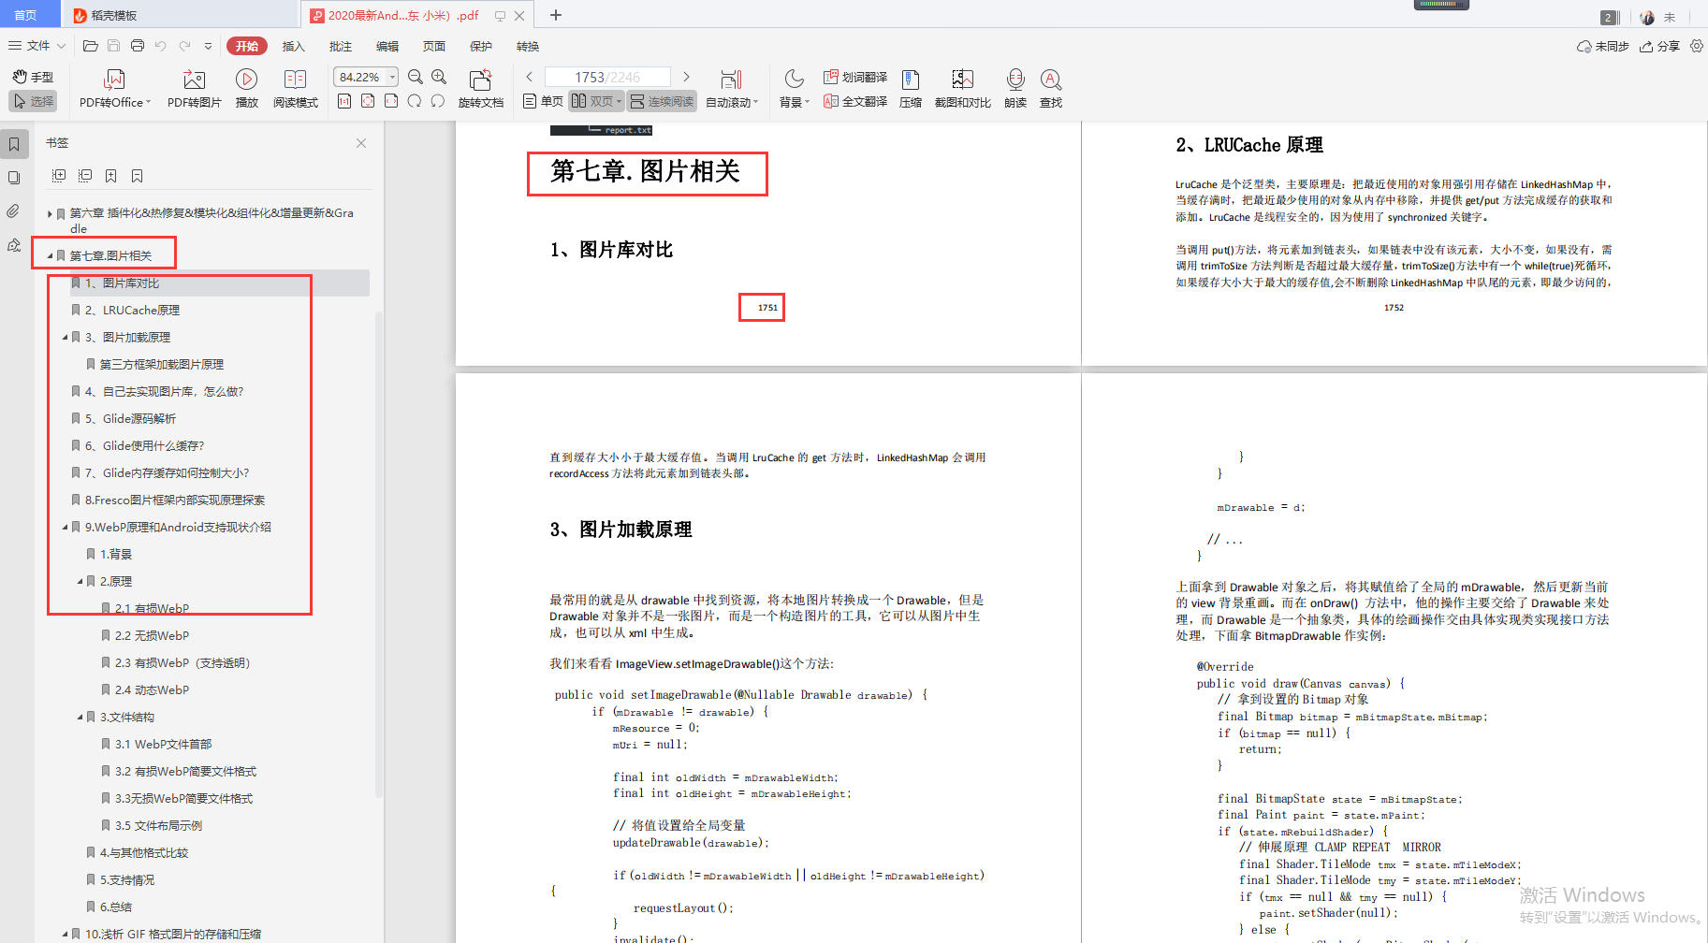Collapse the 第七章.图片相关 bookmark node
Image resolution: width=1708 pixels, height=943 pixels.
50,255
